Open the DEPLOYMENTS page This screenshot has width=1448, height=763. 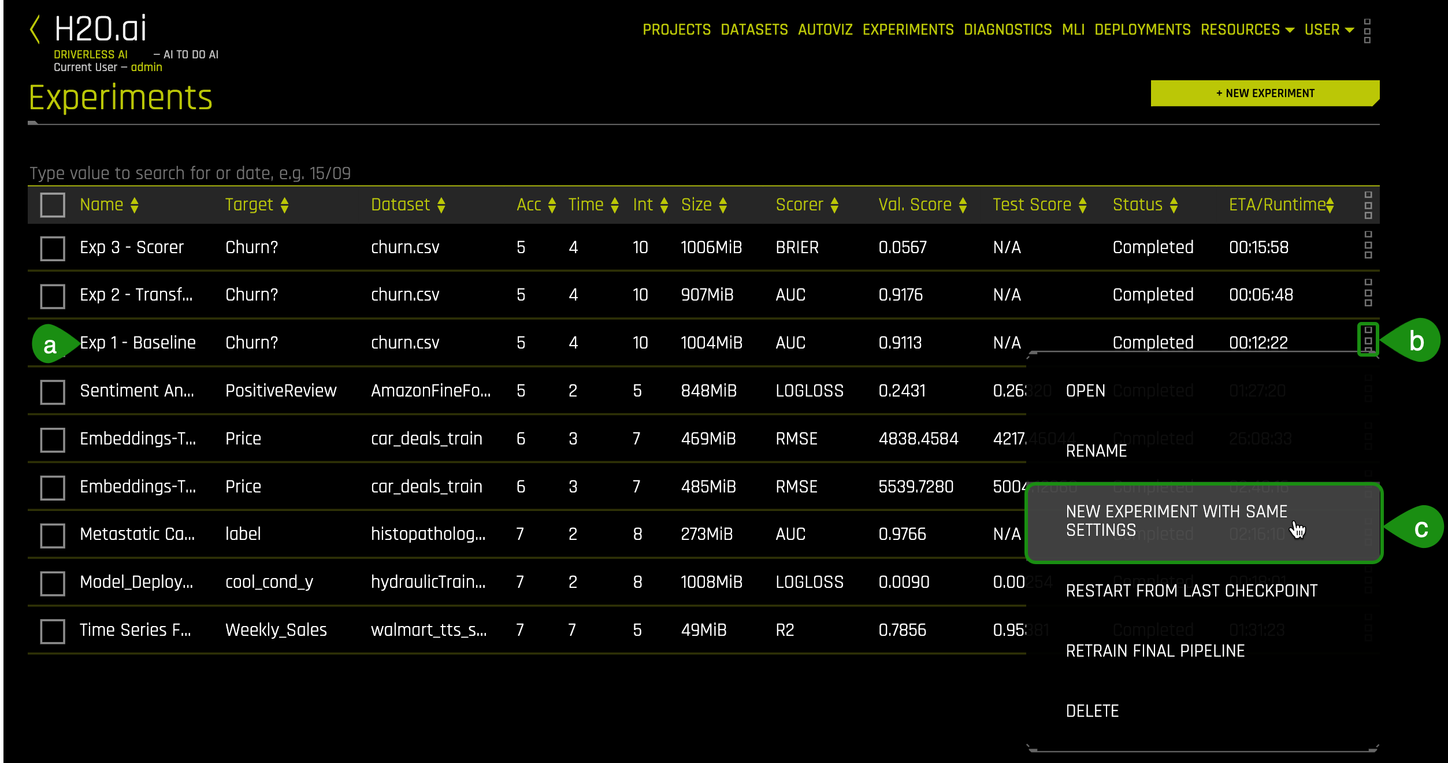click(x=1142, y=29)
